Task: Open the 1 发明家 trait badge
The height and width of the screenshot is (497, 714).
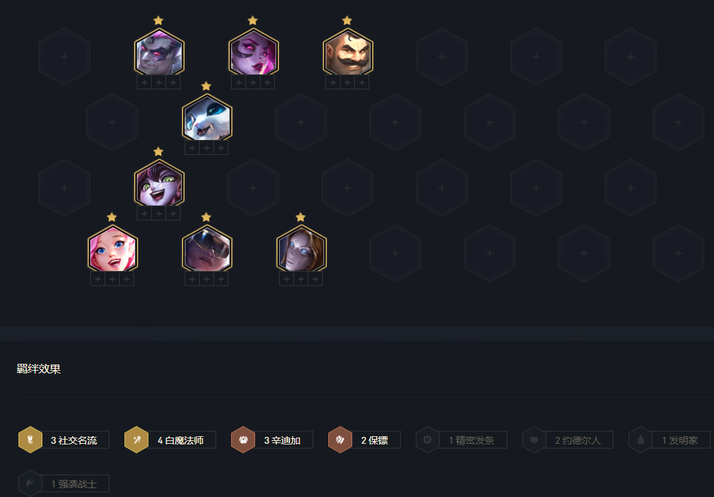Action: point(670,440)
